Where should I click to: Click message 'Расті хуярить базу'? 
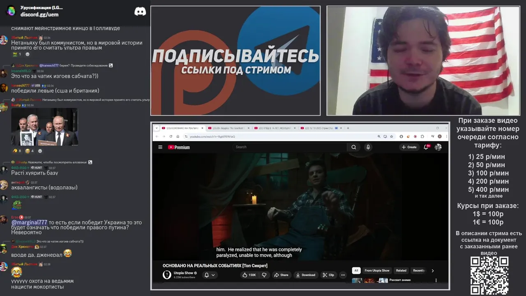(x=35, y=173)
